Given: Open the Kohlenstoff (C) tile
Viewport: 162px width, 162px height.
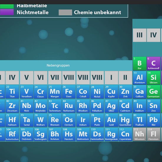Looking at the screenshot, I should pyautogui.click(x=153, y=63).
